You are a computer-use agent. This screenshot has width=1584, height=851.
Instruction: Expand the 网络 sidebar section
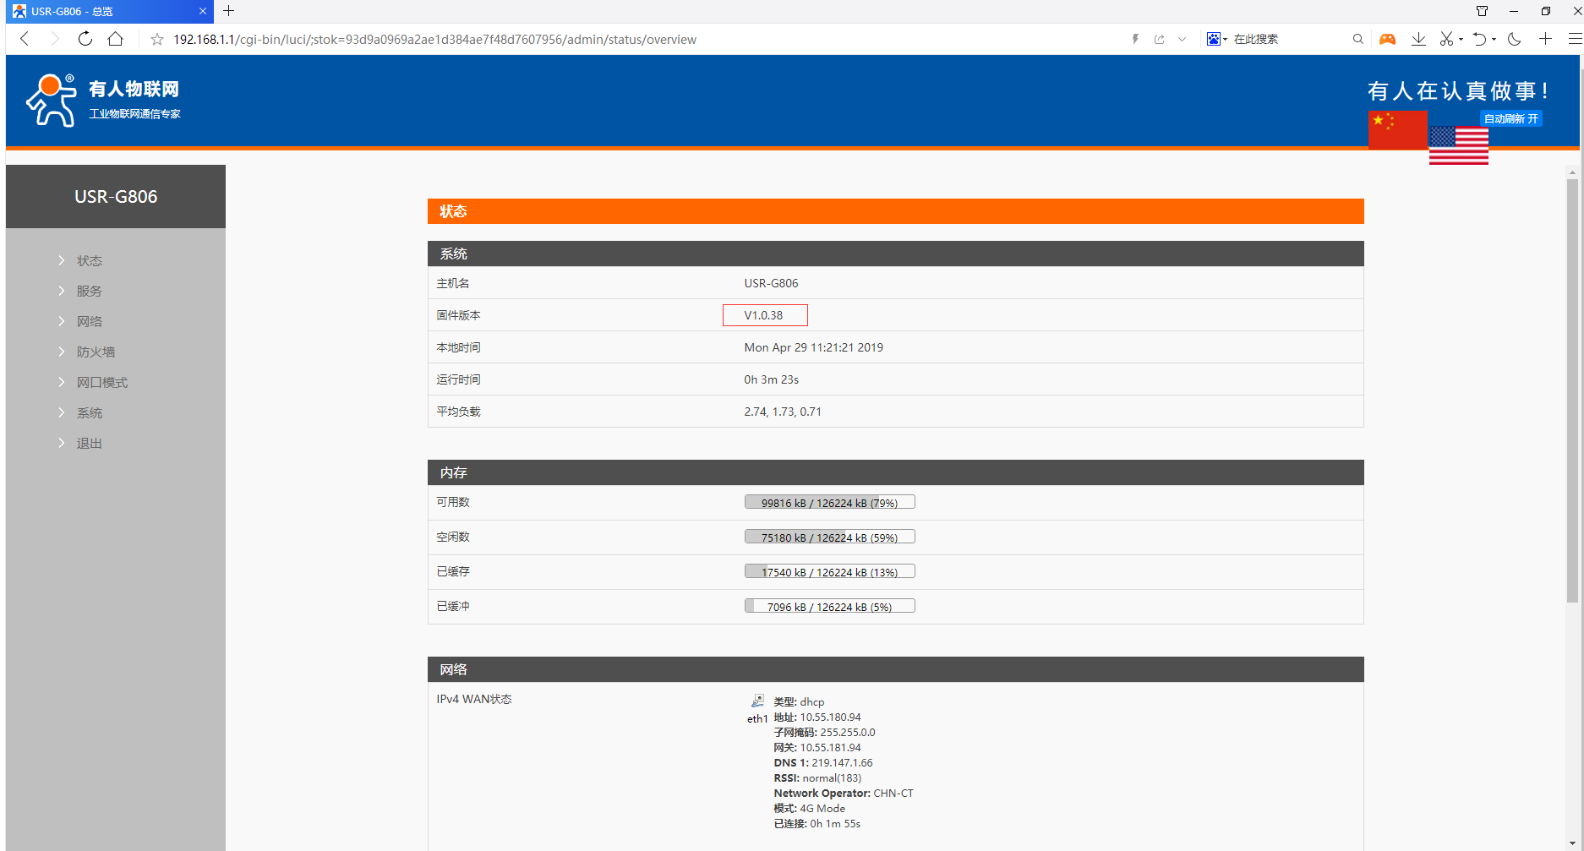pyautogui.click(x=90, y=322)
